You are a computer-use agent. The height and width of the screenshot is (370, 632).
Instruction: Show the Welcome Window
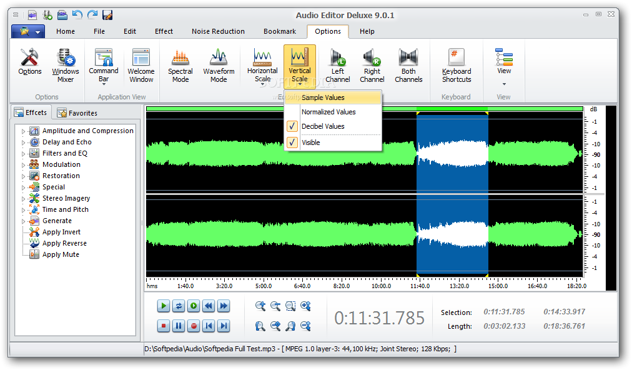pyautogui.click(x=141, y=66)
